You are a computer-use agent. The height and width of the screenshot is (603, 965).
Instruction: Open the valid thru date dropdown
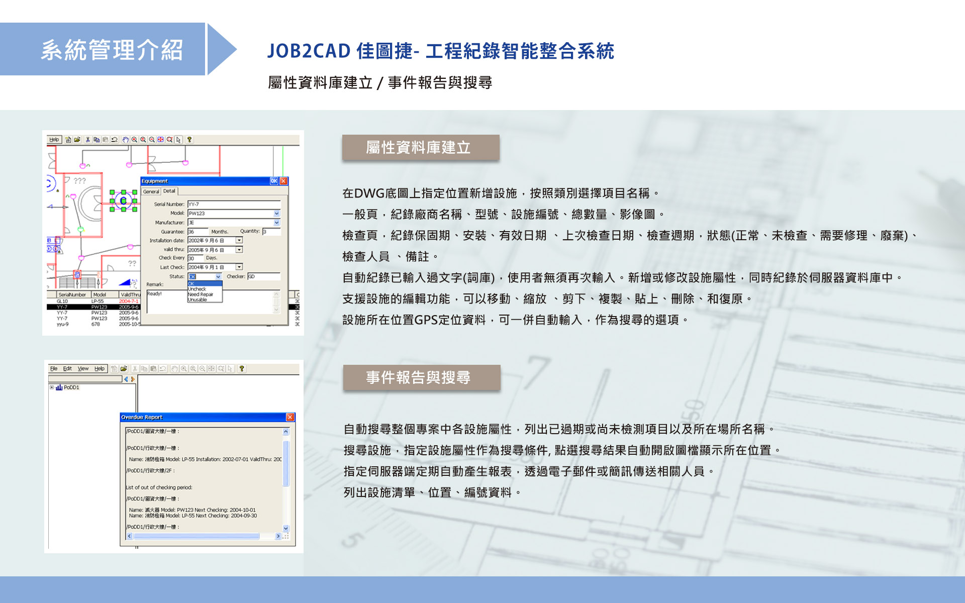[239, 250]
